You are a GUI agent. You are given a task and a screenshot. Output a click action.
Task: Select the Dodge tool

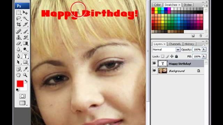click(x=25, y=49)
